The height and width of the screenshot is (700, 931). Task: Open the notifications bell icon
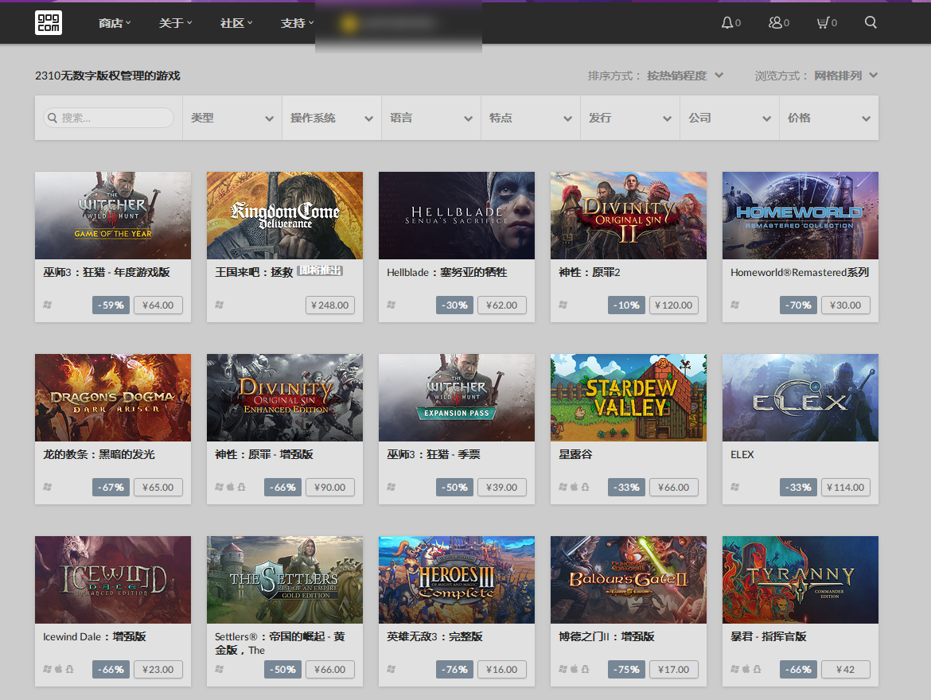coord(726,22)
